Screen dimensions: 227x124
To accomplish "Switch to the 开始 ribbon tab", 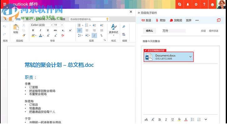I will pyautogui.click(x=18, y=19).
